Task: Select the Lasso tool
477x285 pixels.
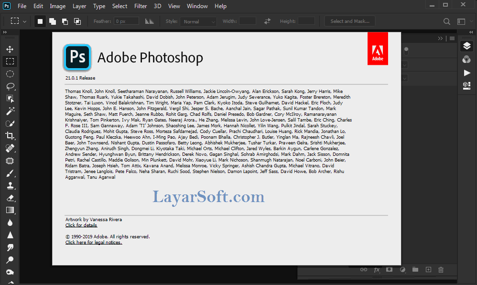Action: (x=11, y=86)
